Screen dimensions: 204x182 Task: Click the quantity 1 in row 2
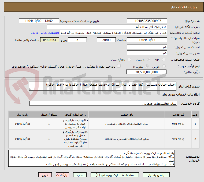[49, 139]
